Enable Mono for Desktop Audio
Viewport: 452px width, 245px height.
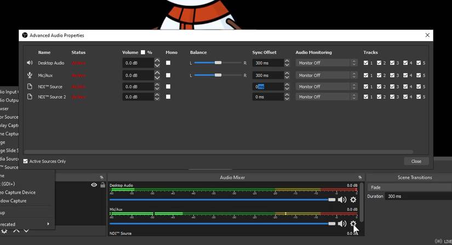pos(168,63)
